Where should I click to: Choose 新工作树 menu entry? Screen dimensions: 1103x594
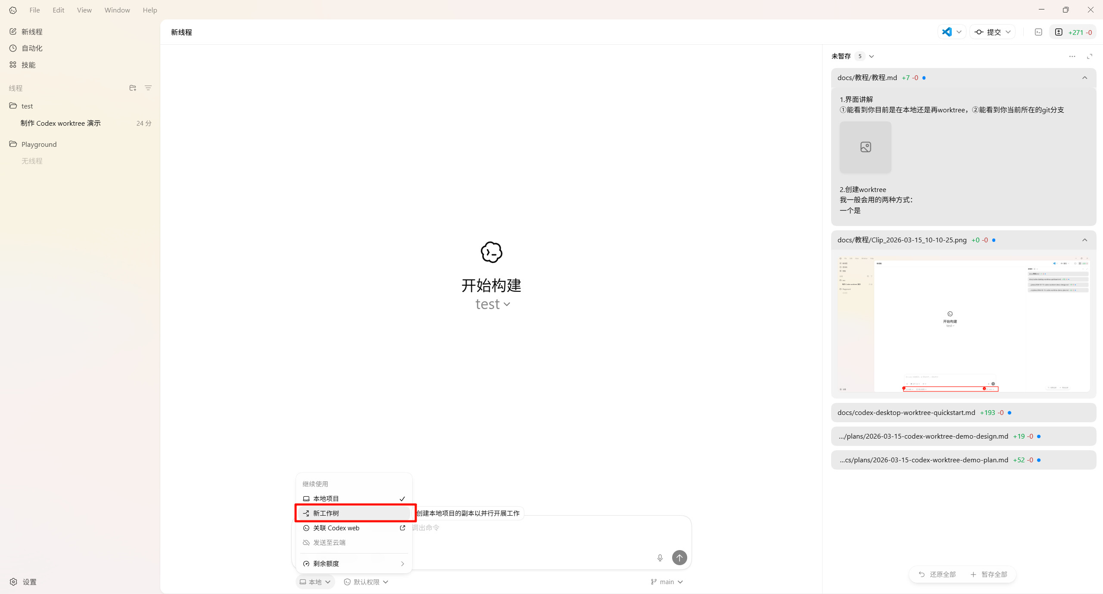click(354, 513)
